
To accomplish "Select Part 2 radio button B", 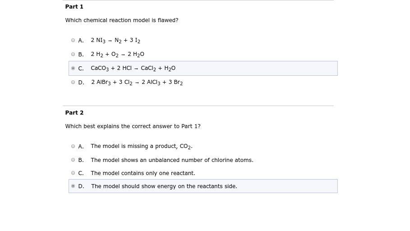I will 73,160.
